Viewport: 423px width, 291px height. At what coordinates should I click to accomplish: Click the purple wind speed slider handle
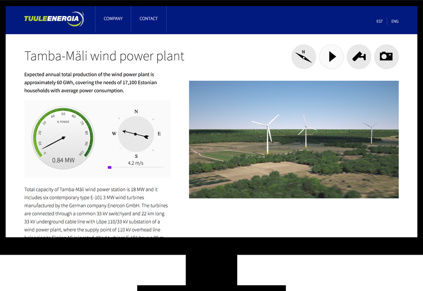pyautogui.click(x=109, y=167)
